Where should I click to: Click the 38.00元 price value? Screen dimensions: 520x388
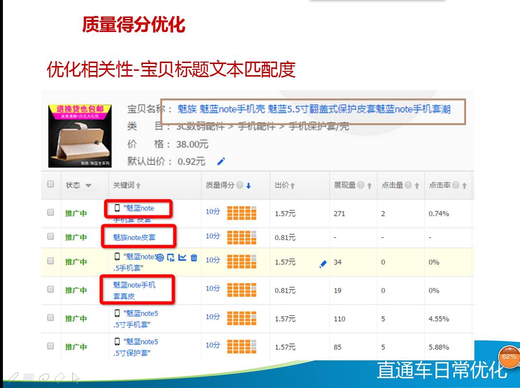point(192,145)
